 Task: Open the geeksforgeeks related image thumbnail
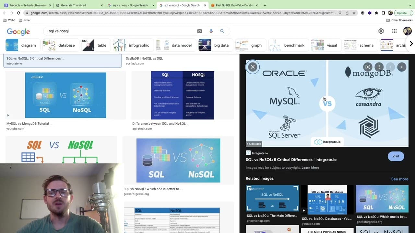tap(382, 199)
